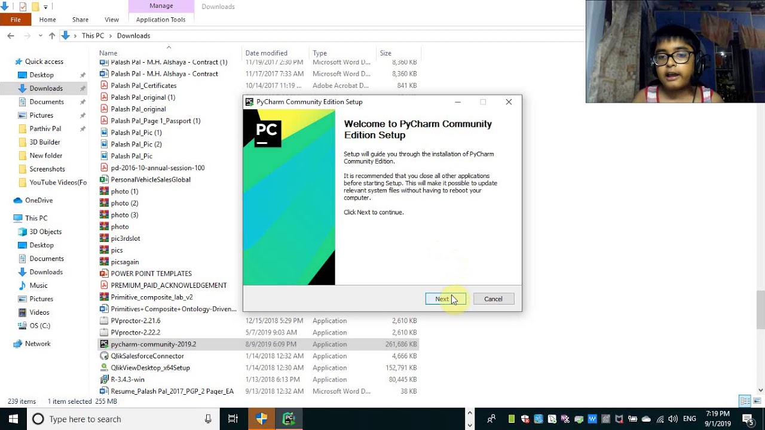Sort by Date modified column header
Screen dimensions: 765x430
(x=266, y=53)
